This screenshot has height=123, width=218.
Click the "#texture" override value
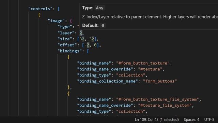tap(150, 69)
